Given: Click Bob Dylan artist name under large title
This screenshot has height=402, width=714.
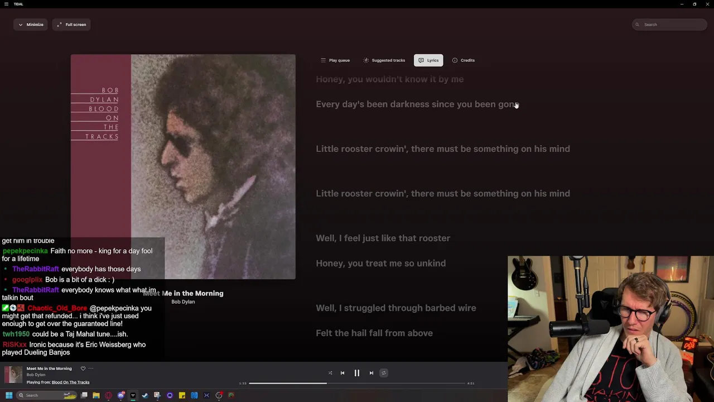Looking at the screenshot, I should pos(183,302).
